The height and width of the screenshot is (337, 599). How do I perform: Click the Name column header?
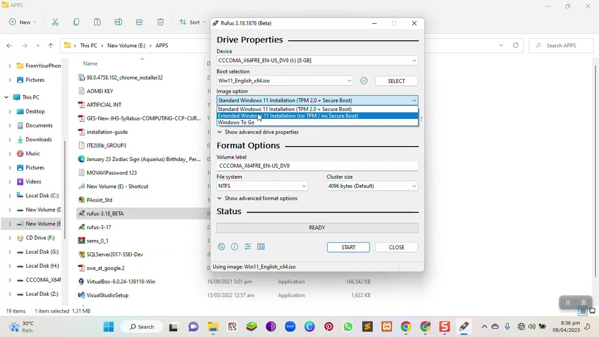(x=90, y=64)
